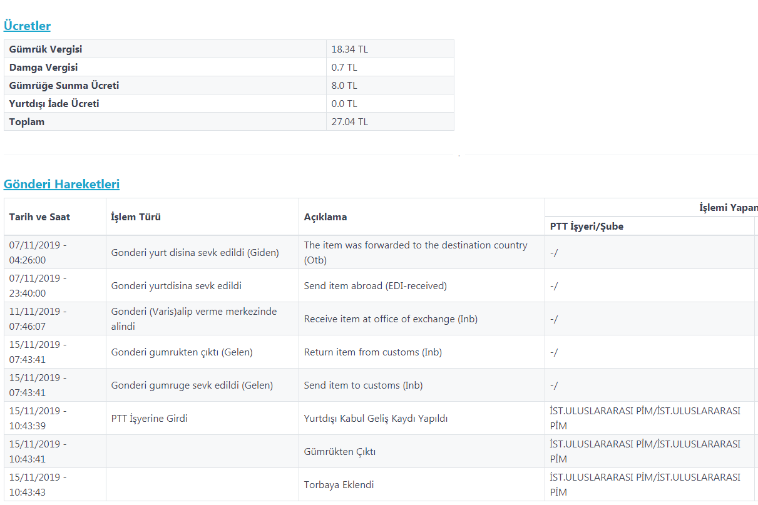Screen dimensions: 758x505
Task: Click the Gümrüğe Sunma Ücreti label
Action: [x=64, y=85]
